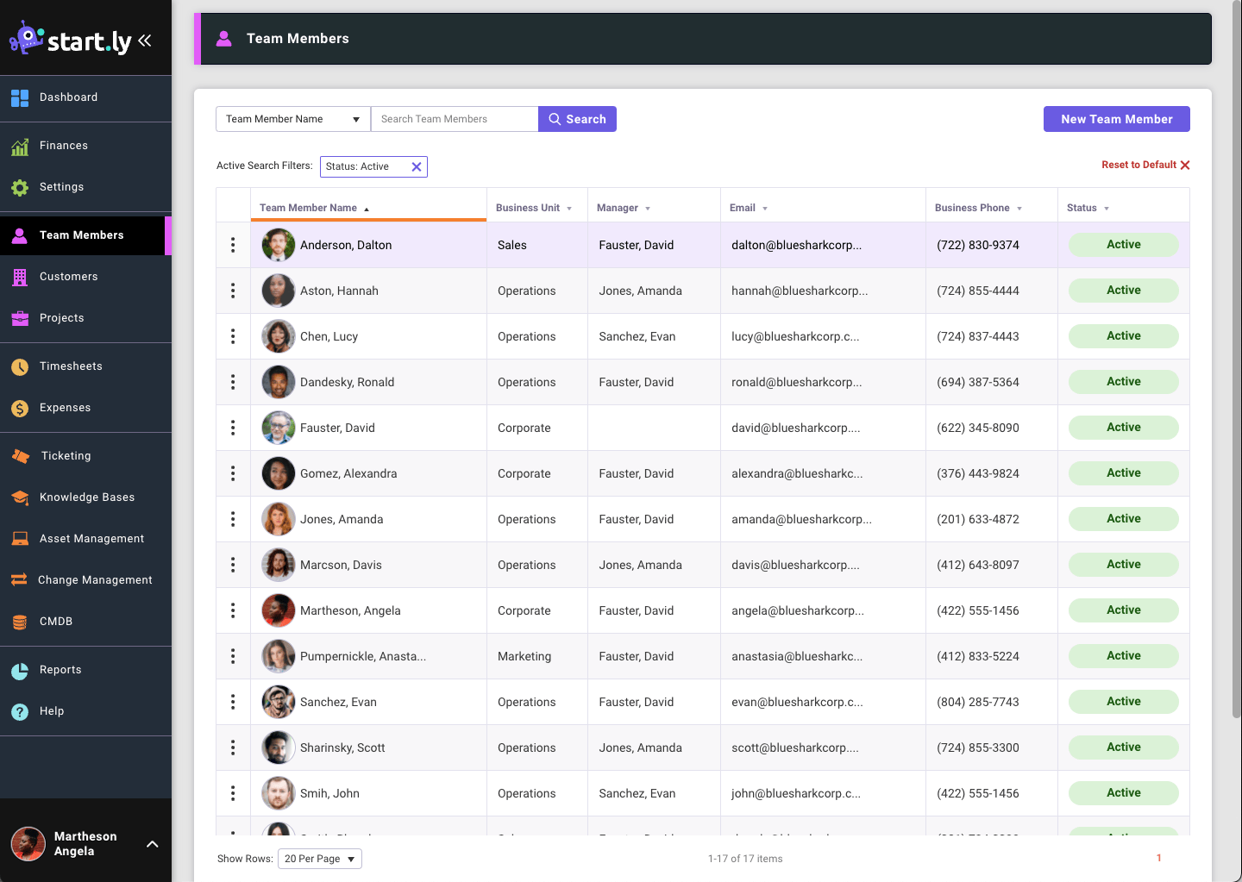Click the New Team Member button
This screenshot has height=882, width=1242.
coord(1116,118)
